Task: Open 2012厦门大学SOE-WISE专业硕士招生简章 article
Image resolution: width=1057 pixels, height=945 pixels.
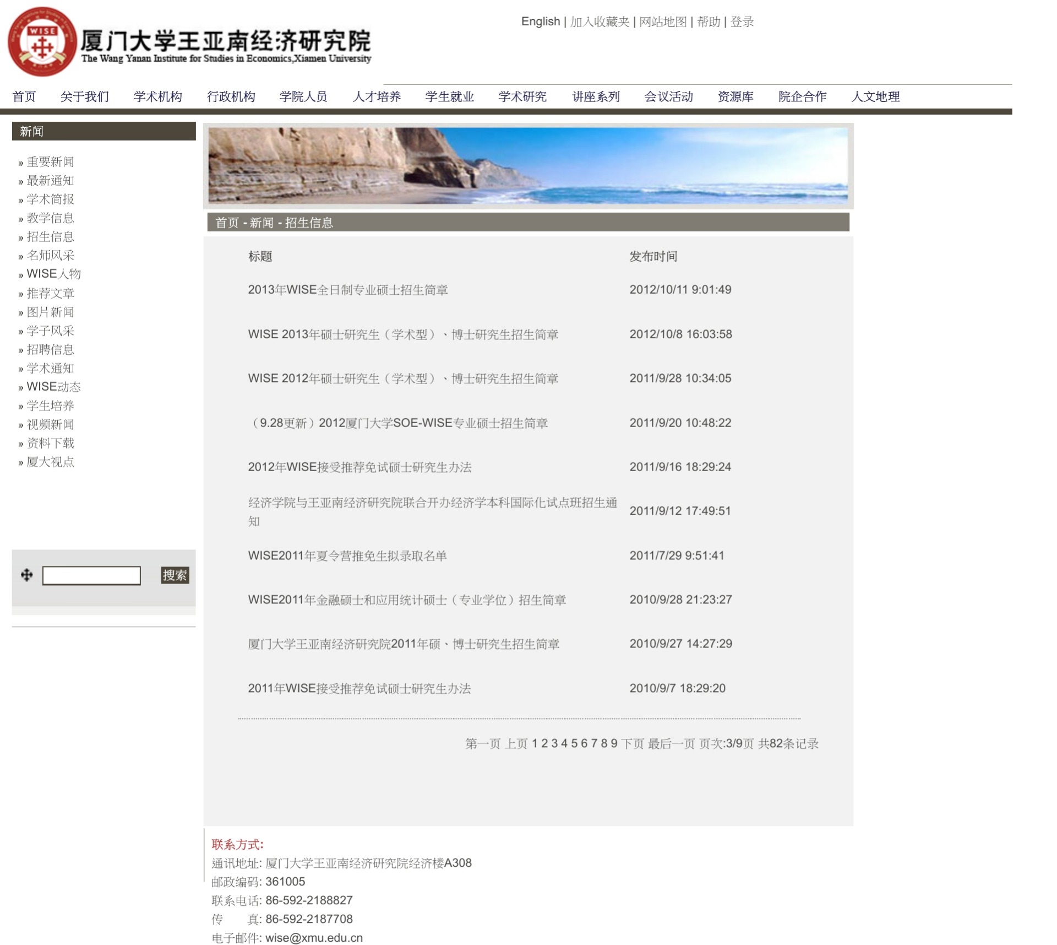Action: (x=398, y=423)
